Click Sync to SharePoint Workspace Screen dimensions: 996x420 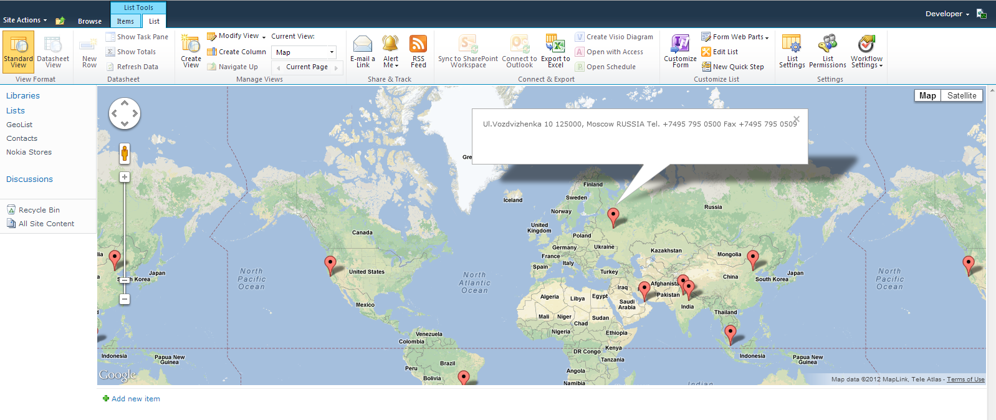click(468, 52)
